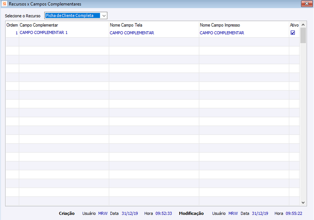Image resolution: width=314 pixels, height=220 pixels.
Task: Click the modification user MRW value
Action: [233, 213]
